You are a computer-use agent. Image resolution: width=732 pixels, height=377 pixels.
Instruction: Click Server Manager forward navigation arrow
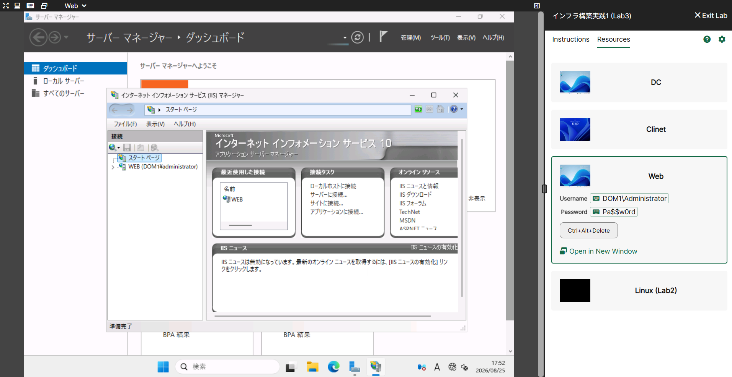pos(55,37)
